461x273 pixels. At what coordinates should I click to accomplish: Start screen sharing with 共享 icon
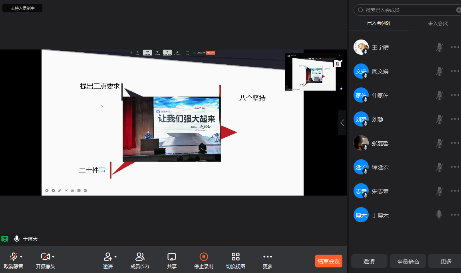click(x=172, y=257)
